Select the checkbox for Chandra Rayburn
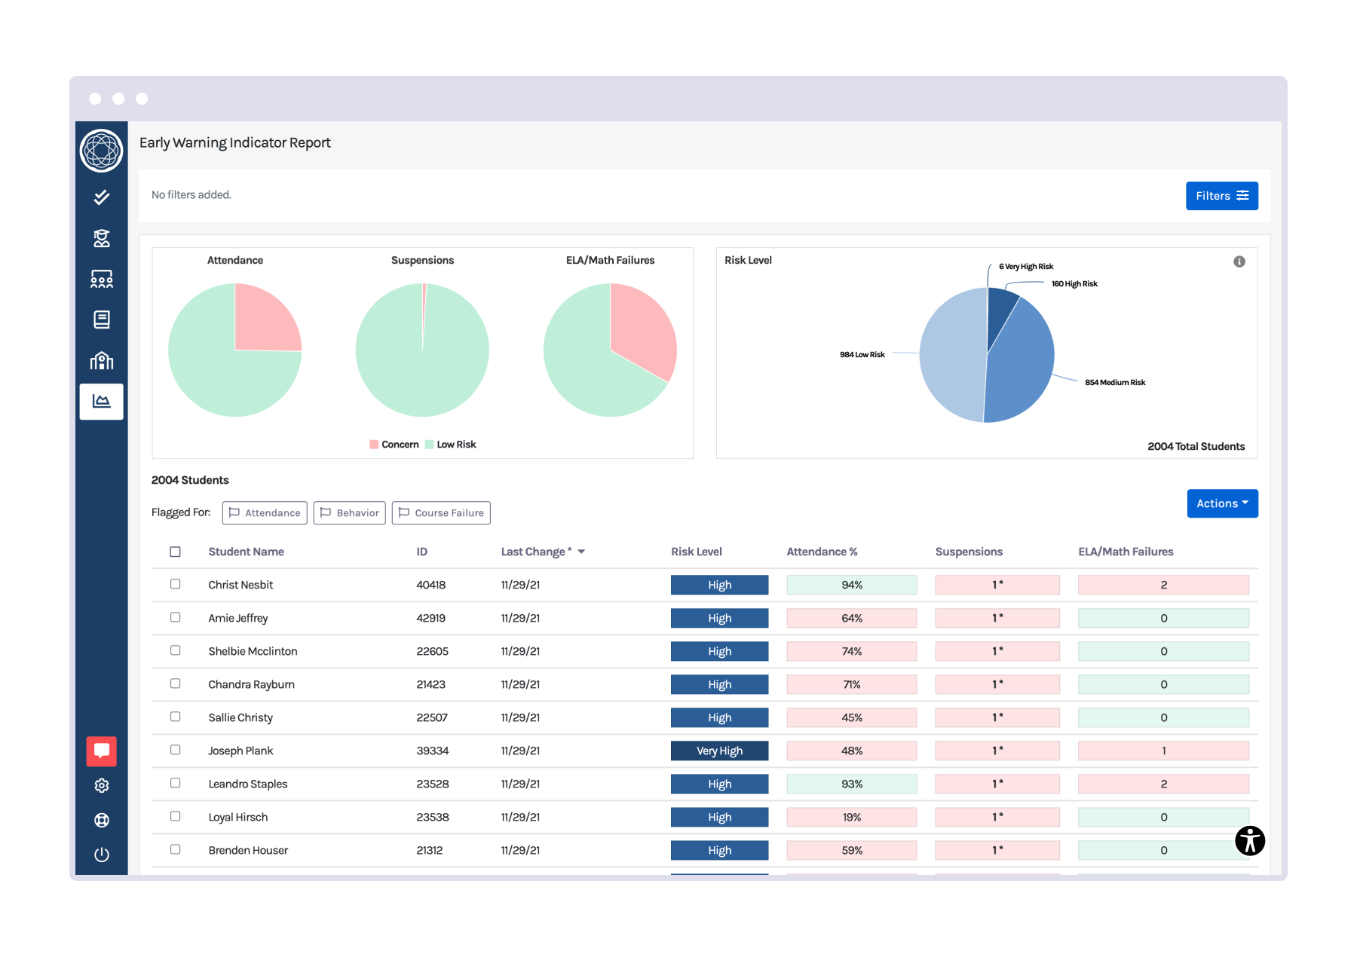The image size is (1357, 957). (x=175, y=683)
